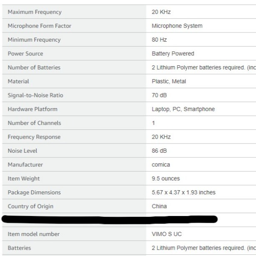This screenshot has width=256, height=256.
Task: Click the Number of Channels label
Action: point(34,123)
